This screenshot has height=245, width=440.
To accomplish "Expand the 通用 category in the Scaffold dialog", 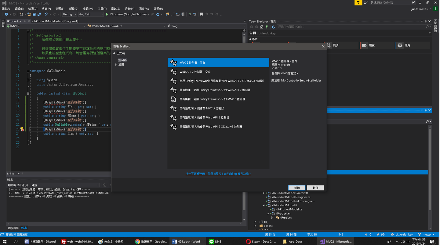I will click(116, 65).
